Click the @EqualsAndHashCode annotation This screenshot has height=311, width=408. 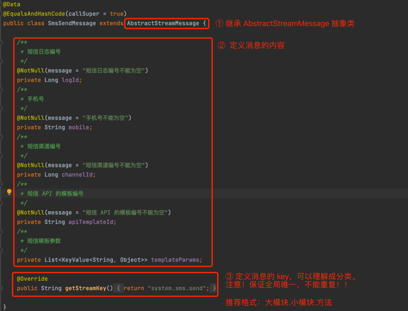click(34, 13)
